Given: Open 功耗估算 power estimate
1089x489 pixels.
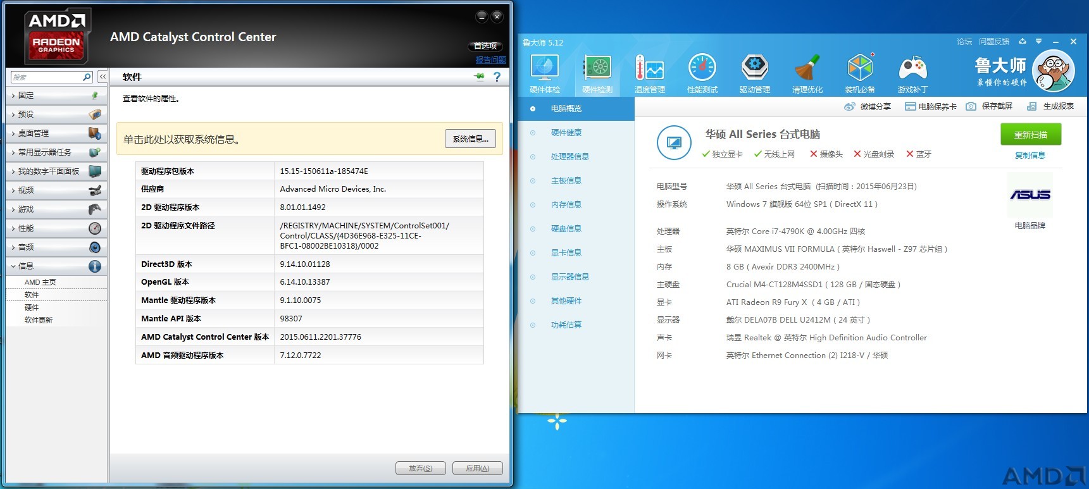Looking at the screenshot, I should [x=566, y=325].
